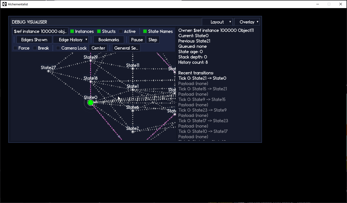Select the green State0 node
Image resolution: width=347 pixels, height=203 pixels.
[90, 103]
